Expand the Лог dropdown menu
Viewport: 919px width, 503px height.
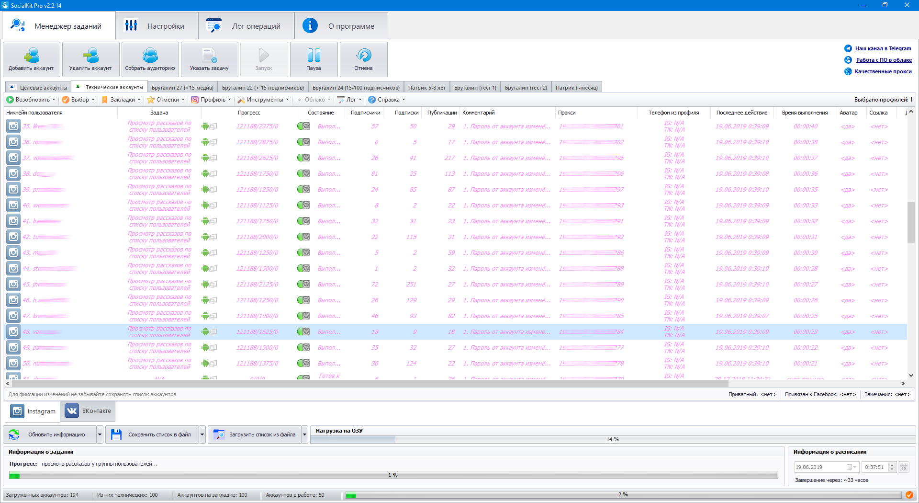click(350, 100)
